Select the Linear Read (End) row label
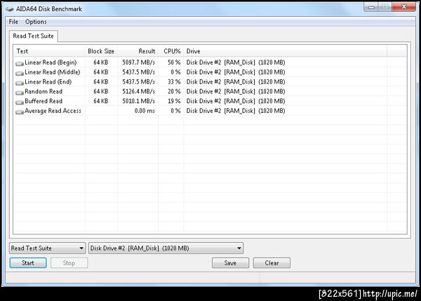This screenshot has height=301, width=421. (x=48, y=82)
